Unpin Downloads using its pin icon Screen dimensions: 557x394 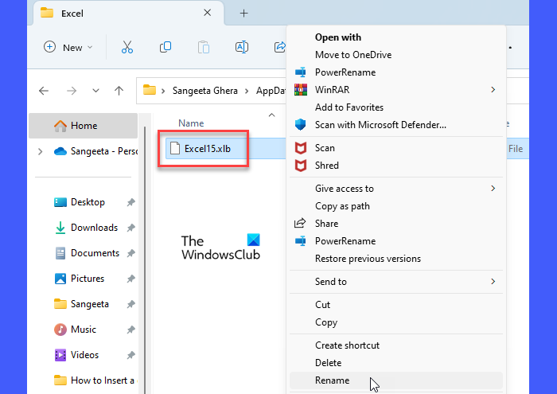point(131,228)
